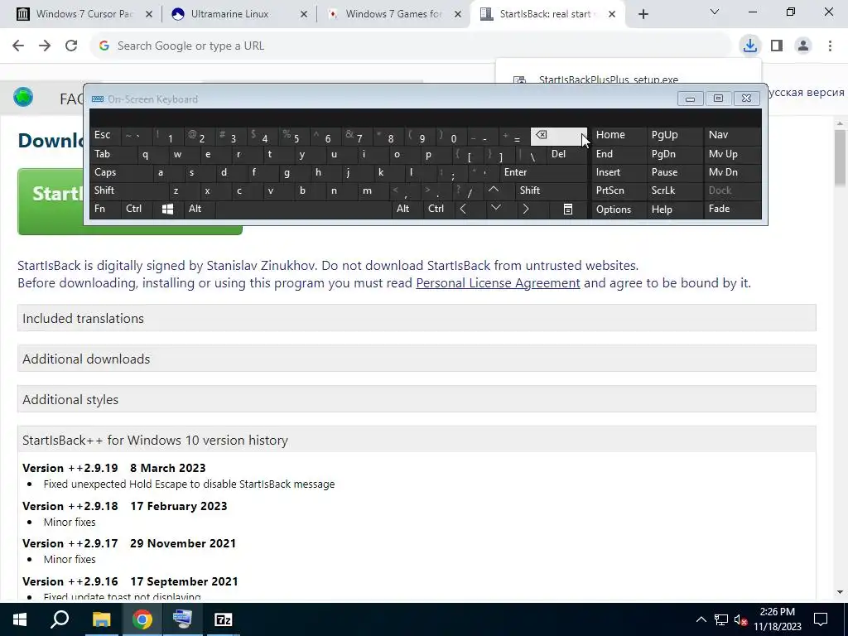Viewport: 848px width, 636px height.
Task: Open Chrome three-dot menu
Action: point(830,46)
